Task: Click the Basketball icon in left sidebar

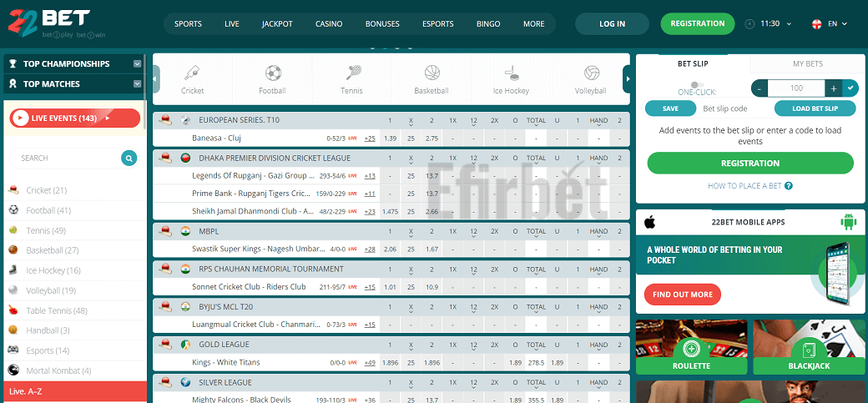Action: [13, 249]
